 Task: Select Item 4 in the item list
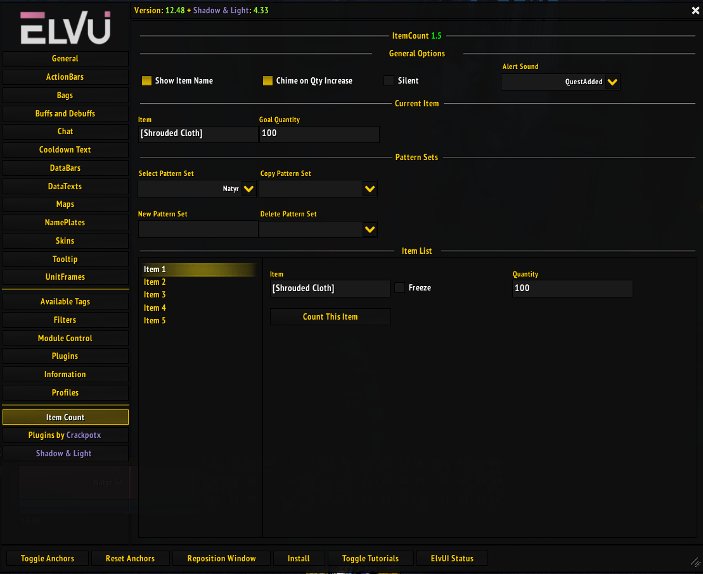199,308
